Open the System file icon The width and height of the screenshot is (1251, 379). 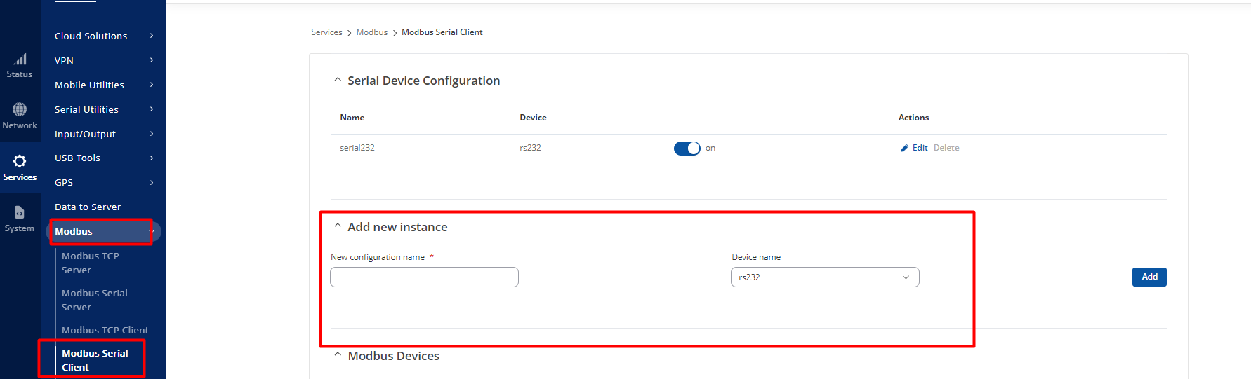click(20, 212)
